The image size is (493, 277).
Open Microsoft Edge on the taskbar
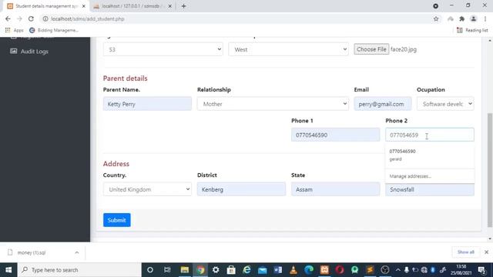309,270
